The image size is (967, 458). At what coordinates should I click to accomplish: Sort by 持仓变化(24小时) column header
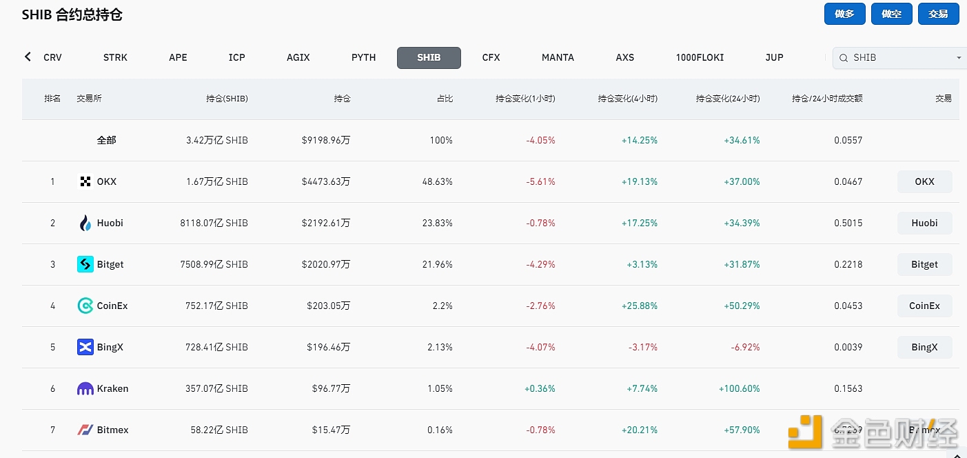728,99
